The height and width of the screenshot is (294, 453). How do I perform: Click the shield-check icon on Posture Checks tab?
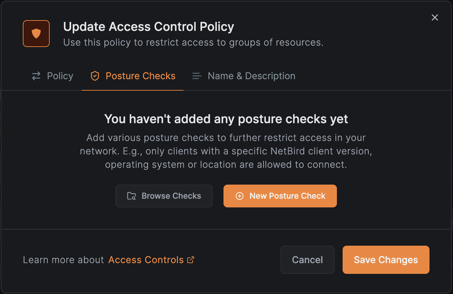click(95, 76)
